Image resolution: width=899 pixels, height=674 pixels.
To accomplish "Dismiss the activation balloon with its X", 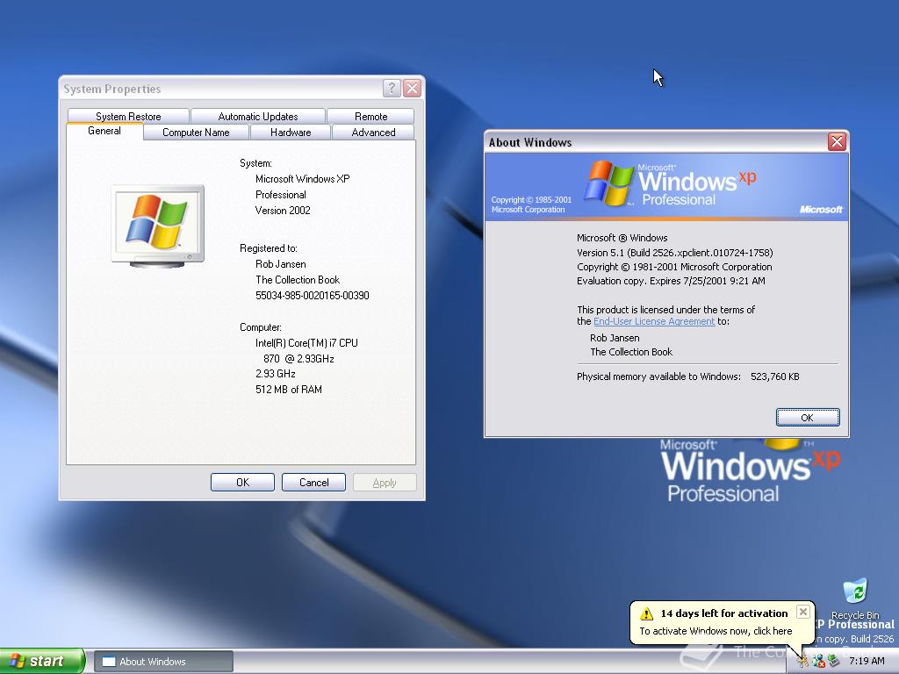I will (803, 612).
